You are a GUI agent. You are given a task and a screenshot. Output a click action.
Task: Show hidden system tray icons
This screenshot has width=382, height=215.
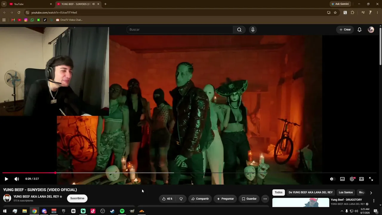(342, 211)
